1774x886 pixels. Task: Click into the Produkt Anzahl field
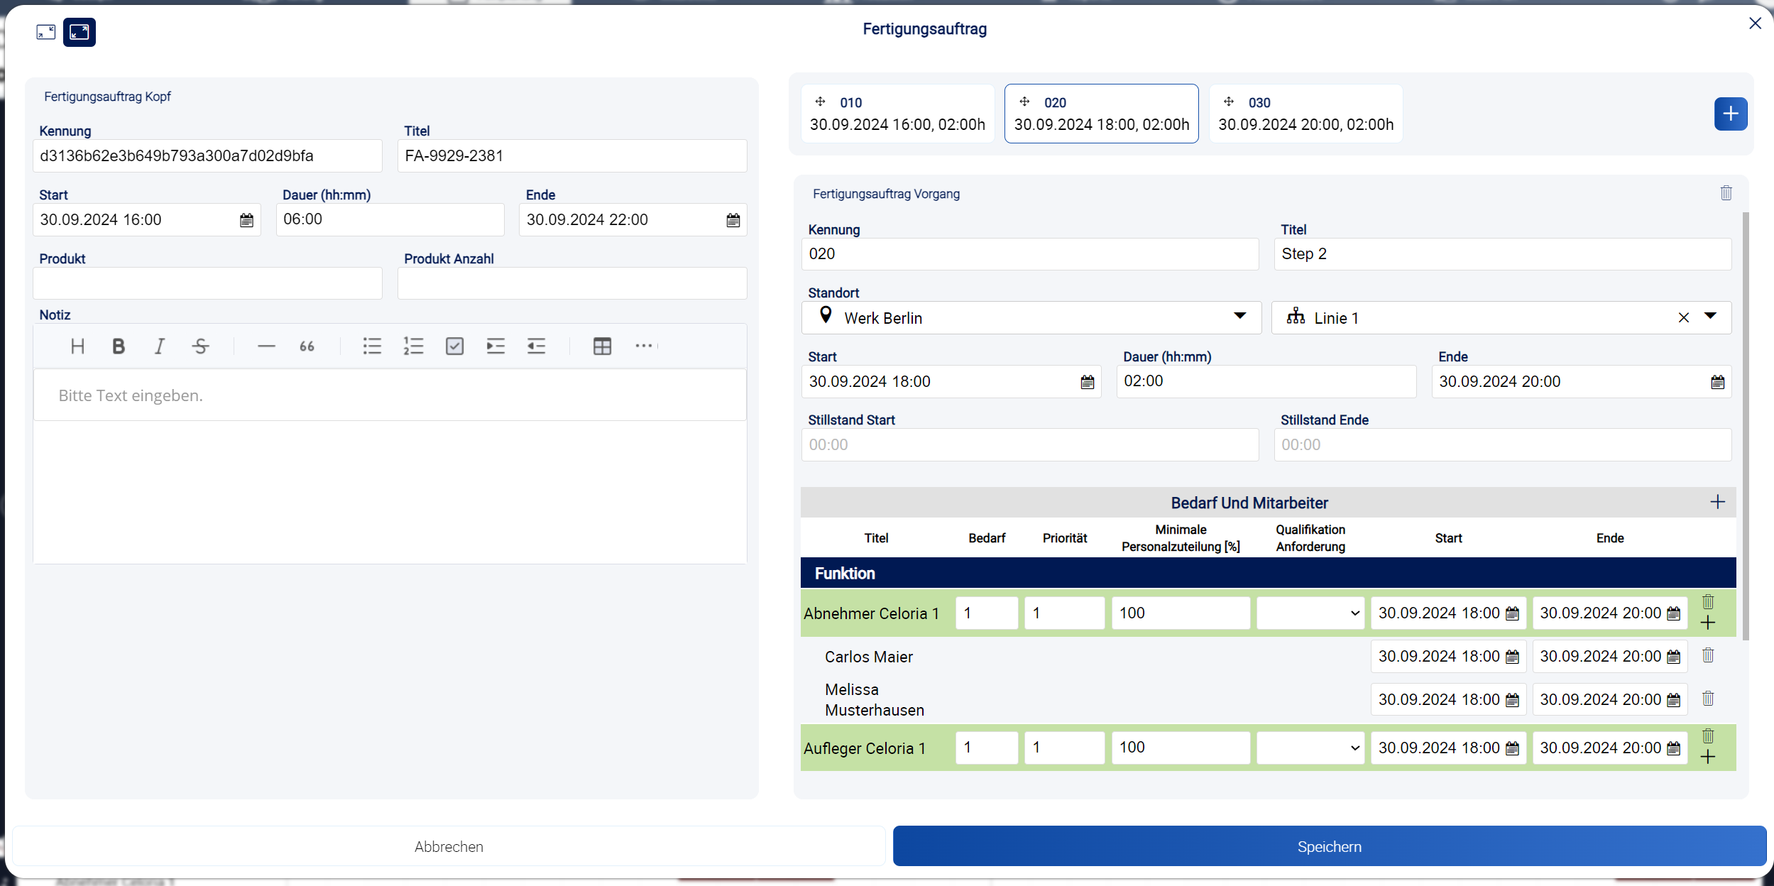pos(571,284)
